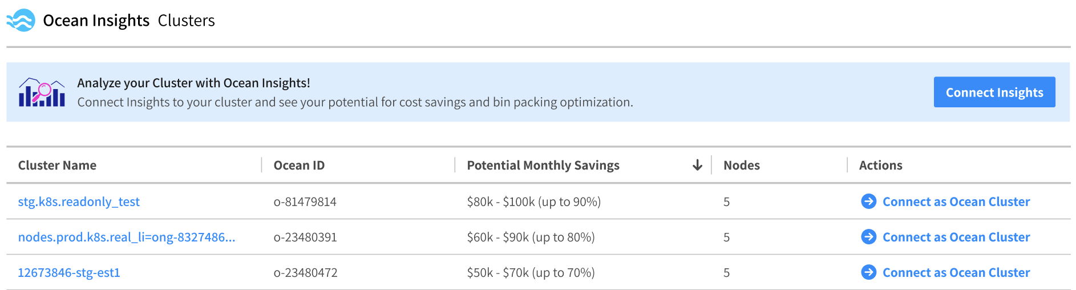Connect stg.k8s.readonly_test as Ocean Cluster
Viewport: 1076px width, 290px height.
956,202
